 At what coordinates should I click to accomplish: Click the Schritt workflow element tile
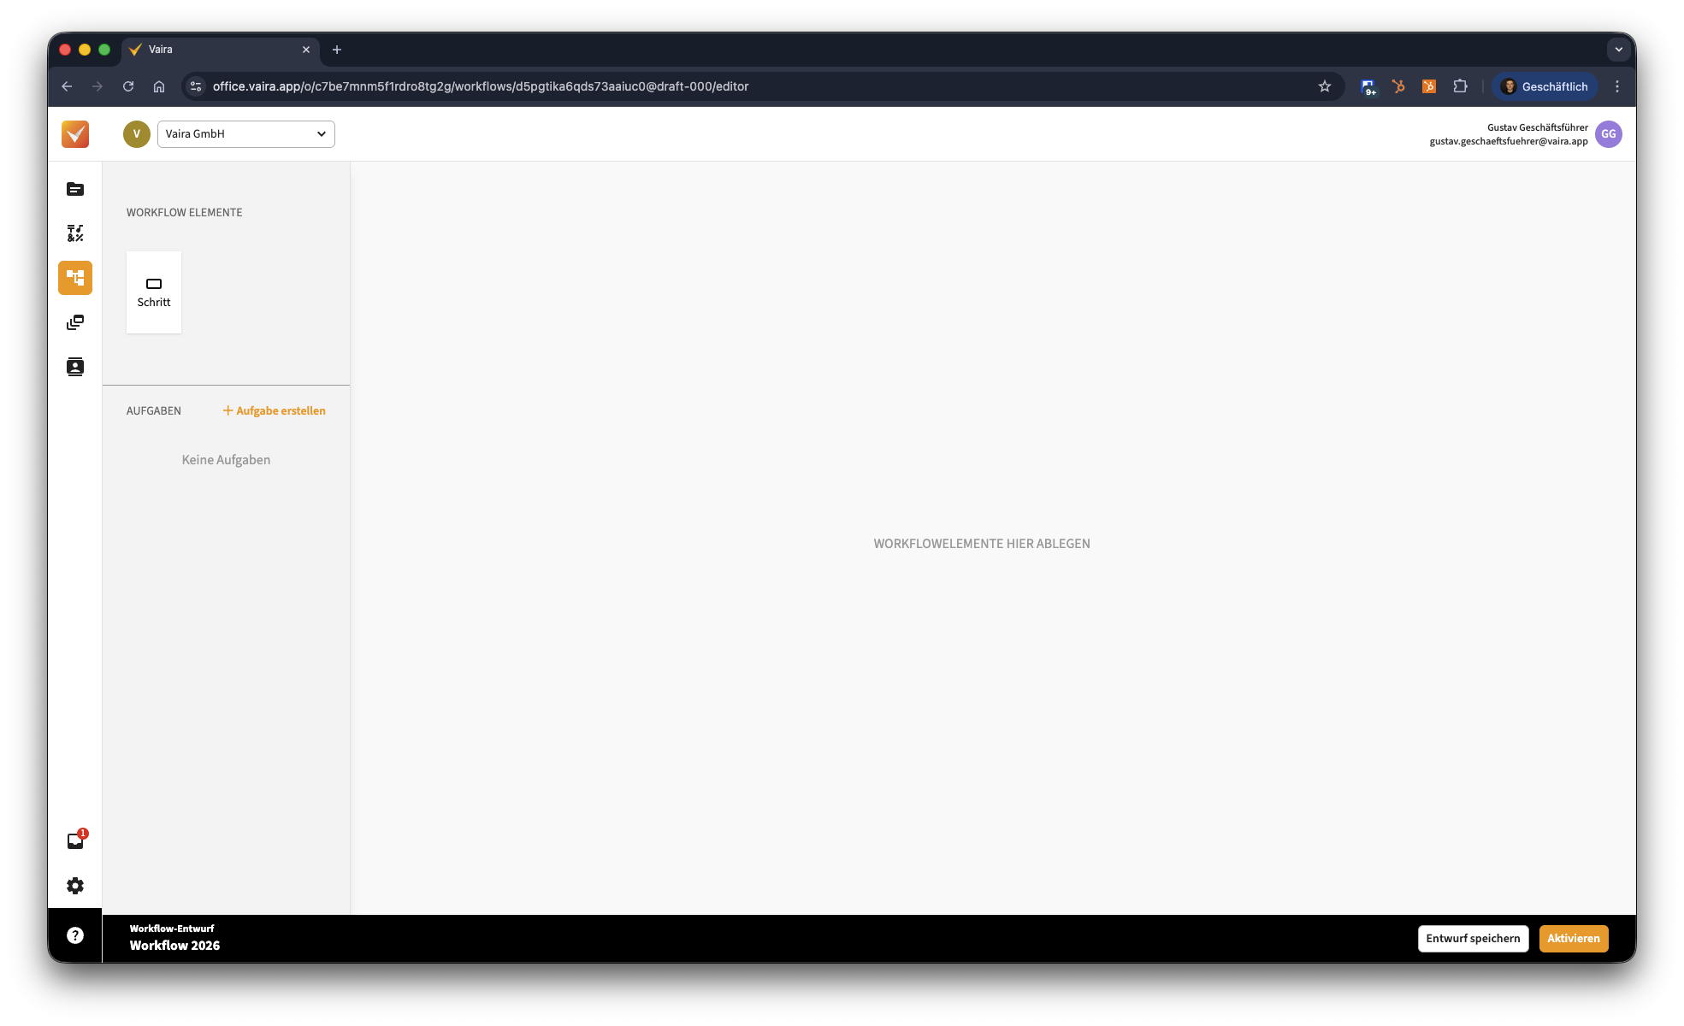154,292
